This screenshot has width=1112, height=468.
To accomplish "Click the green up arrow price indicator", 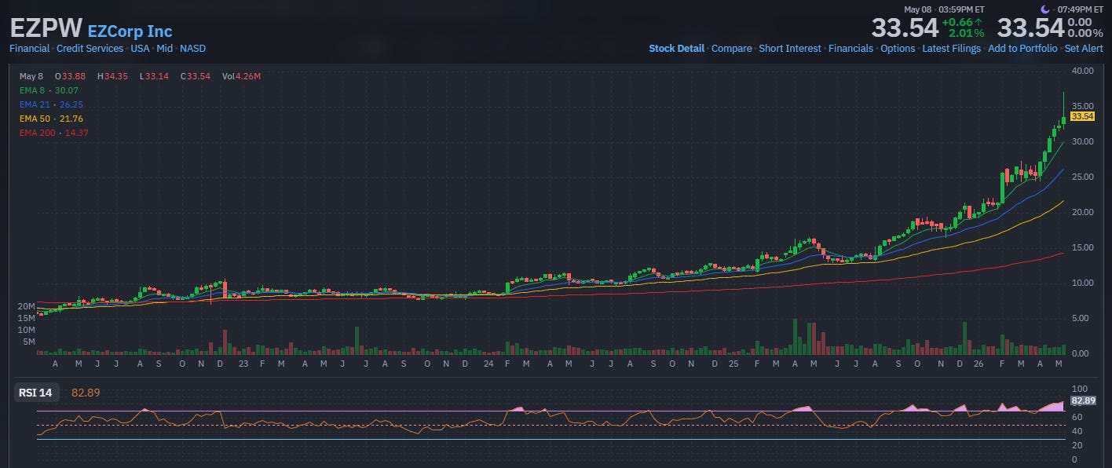I will [978, 21].
